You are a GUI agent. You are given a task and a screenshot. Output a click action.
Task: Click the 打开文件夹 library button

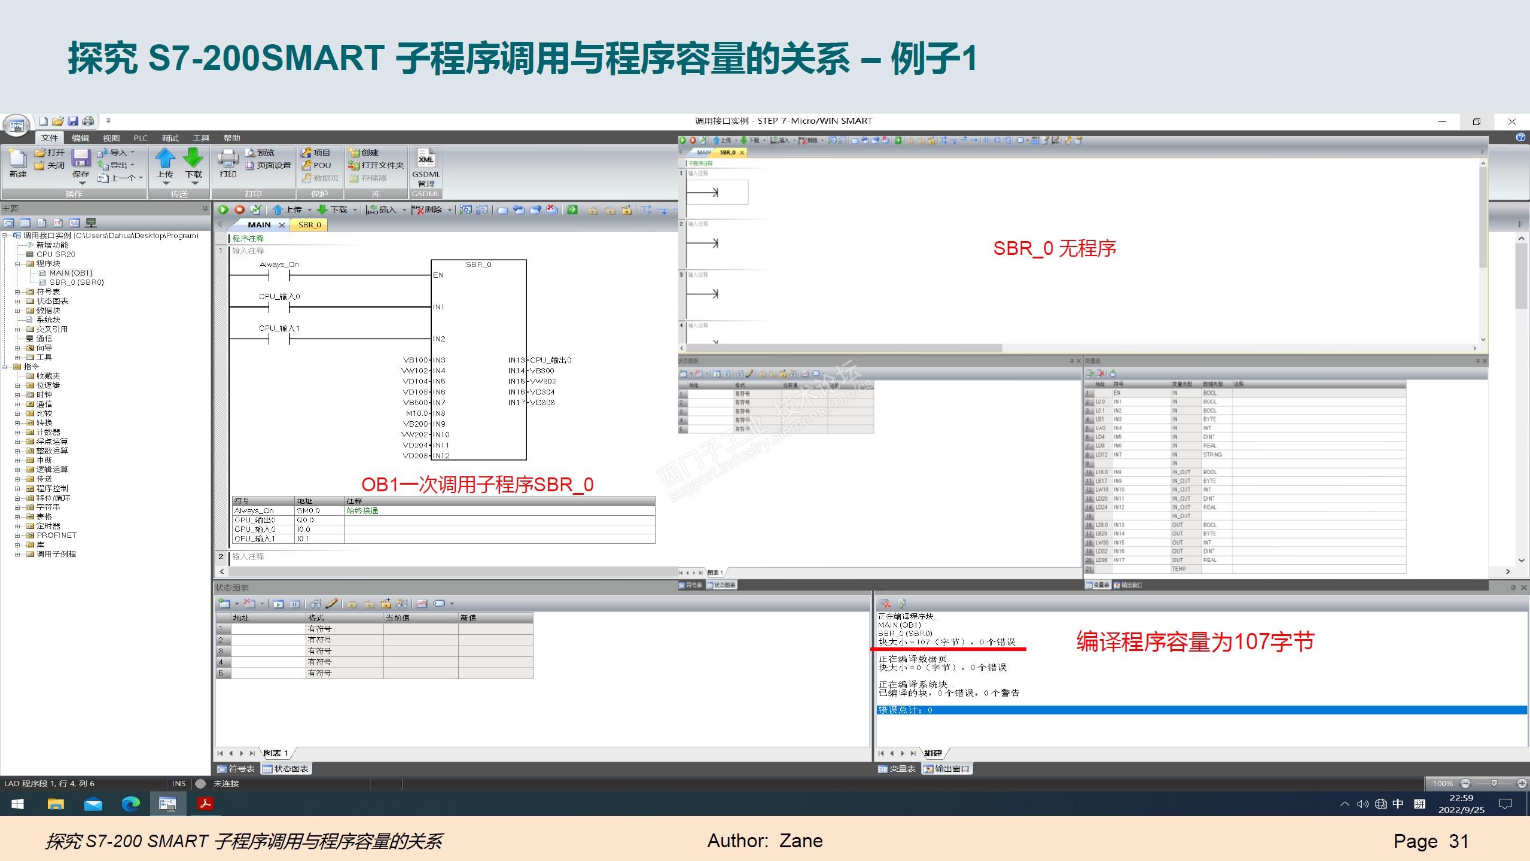click(377, 165)
